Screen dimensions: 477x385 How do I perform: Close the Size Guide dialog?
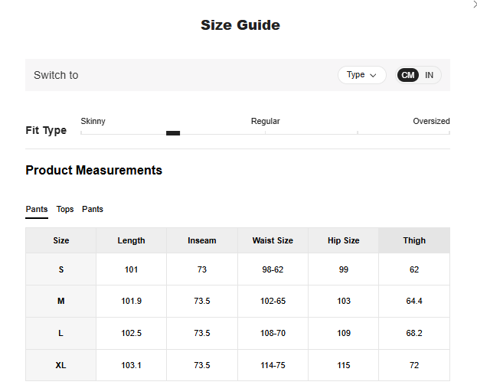tap(473, 5)
